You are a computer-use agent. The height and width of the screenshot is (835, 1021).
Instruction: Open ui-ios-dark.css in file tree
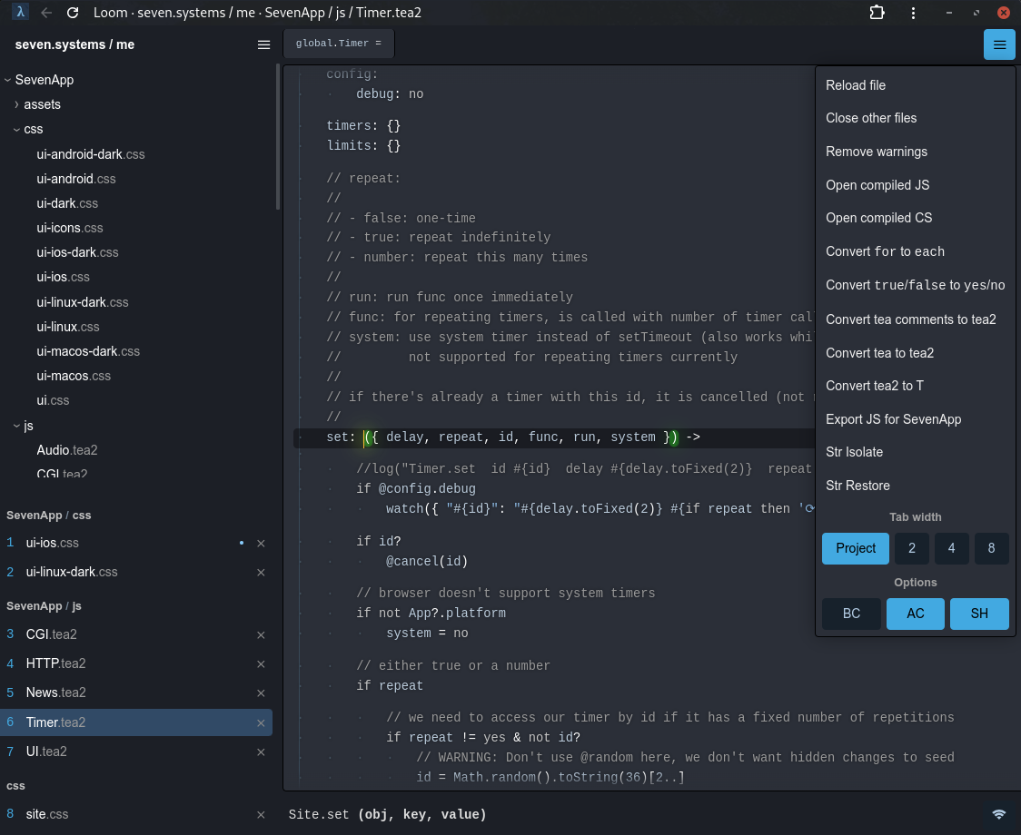pyautogui.click(x=77, y=252)
